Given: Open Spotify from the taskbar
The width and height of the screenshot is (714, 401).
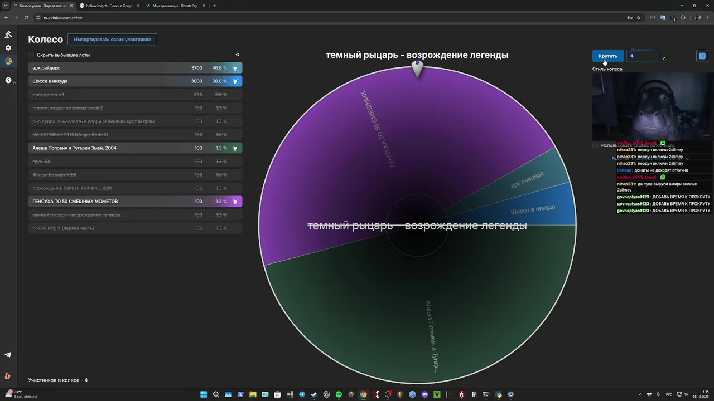Looking at the screenshot, I should [x=339, y=394].
